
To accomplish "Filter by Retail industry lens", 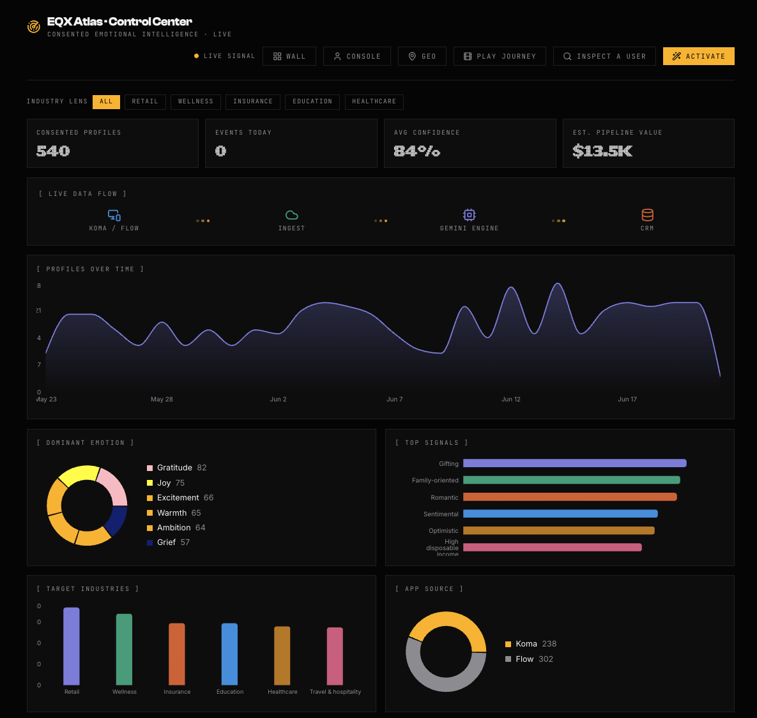I will [145, 101].
